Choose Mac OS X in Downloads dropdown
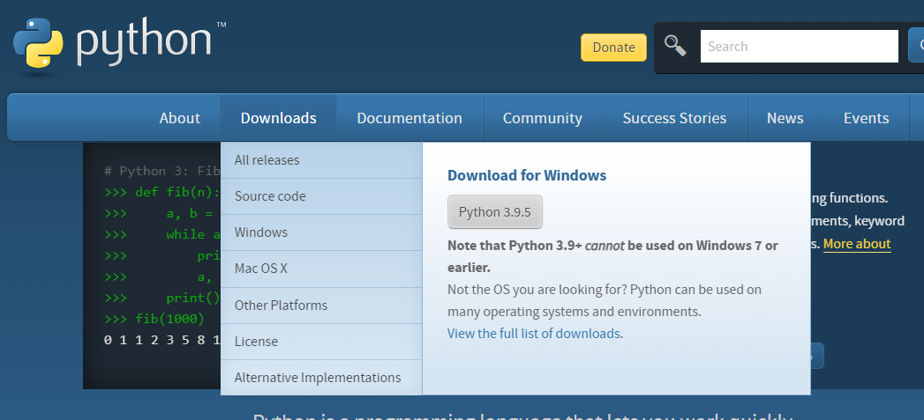924x420 pixels. pos(322,269)
